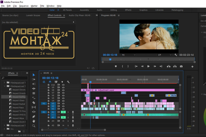Image resolution: width=206 pixels, height=137 pixels.
Task: Show hidden Effects group tabs chevron
Action: pos(27,73)
